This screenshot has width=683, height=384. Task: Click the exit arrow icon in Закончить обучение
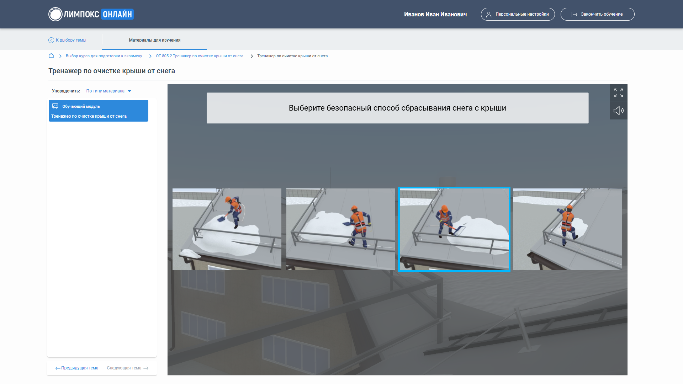tap(574, 15)
